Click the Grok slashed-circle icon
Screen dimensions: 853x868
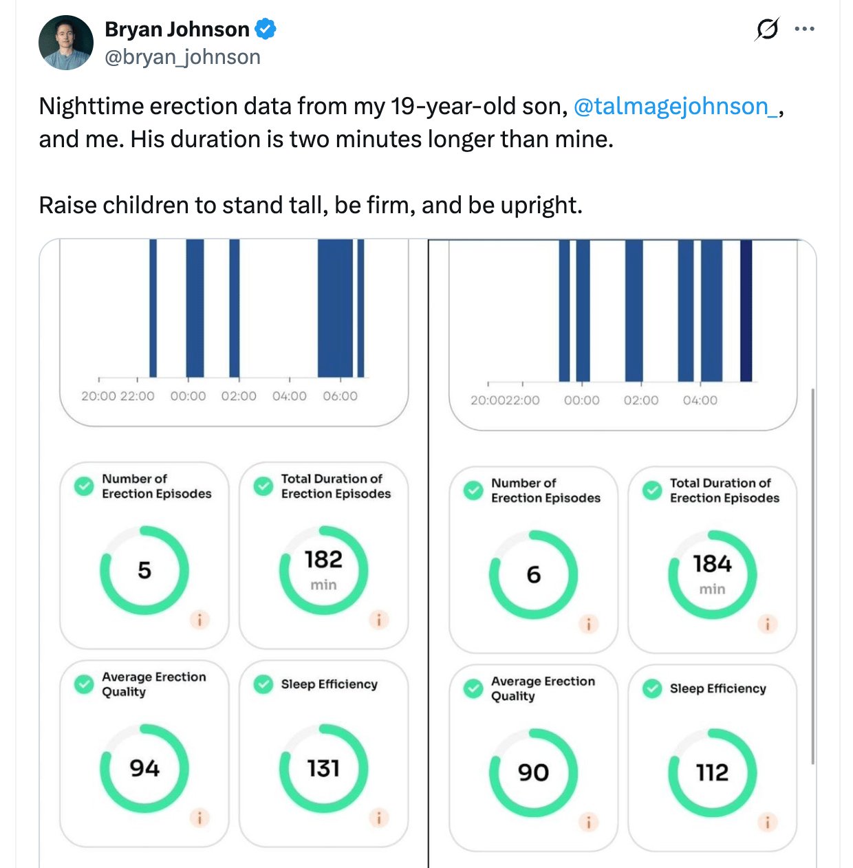click(x=767, y=30)
